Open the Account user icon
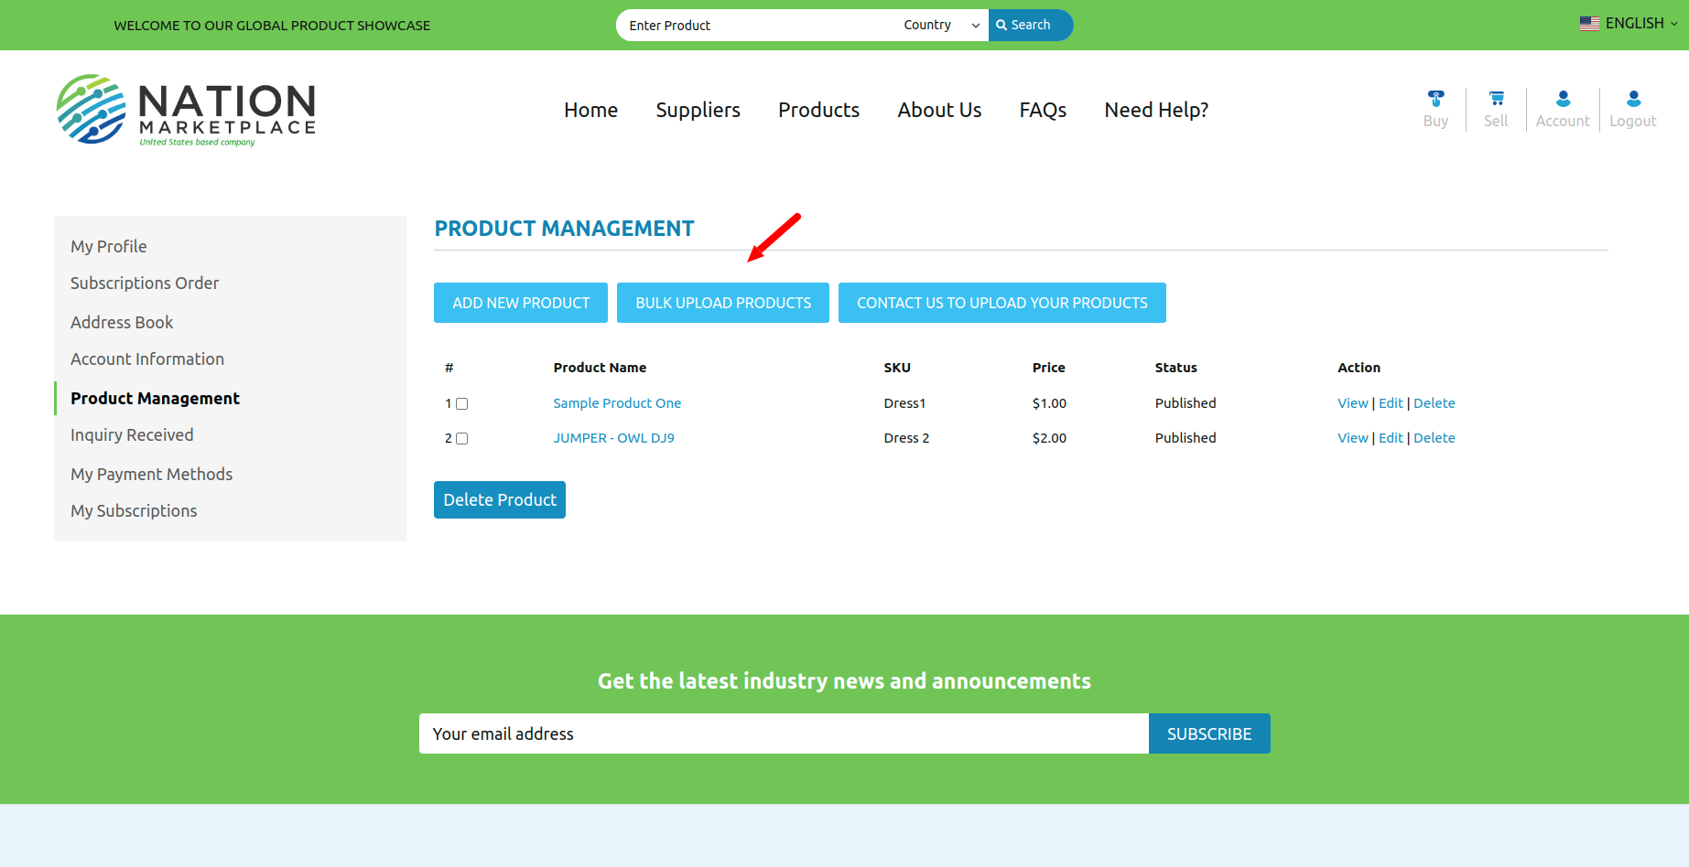 1563,99
